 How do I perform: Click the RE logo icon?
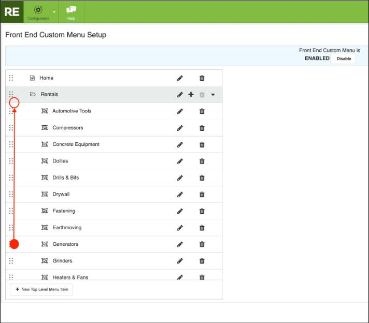click(11, 11)
